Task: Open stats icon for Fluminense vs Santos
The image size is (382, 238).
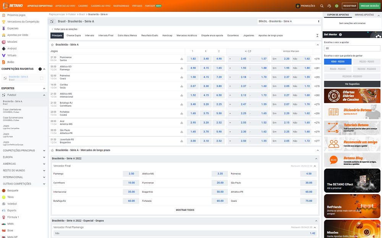Action: point(181,59)
